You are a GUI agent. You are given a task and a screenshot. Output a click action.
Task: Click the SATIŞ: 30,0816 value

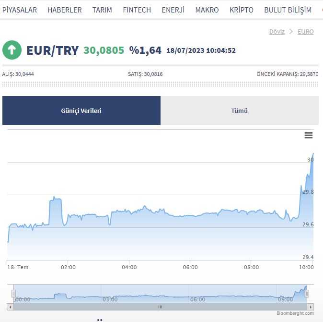click(145, 74)
